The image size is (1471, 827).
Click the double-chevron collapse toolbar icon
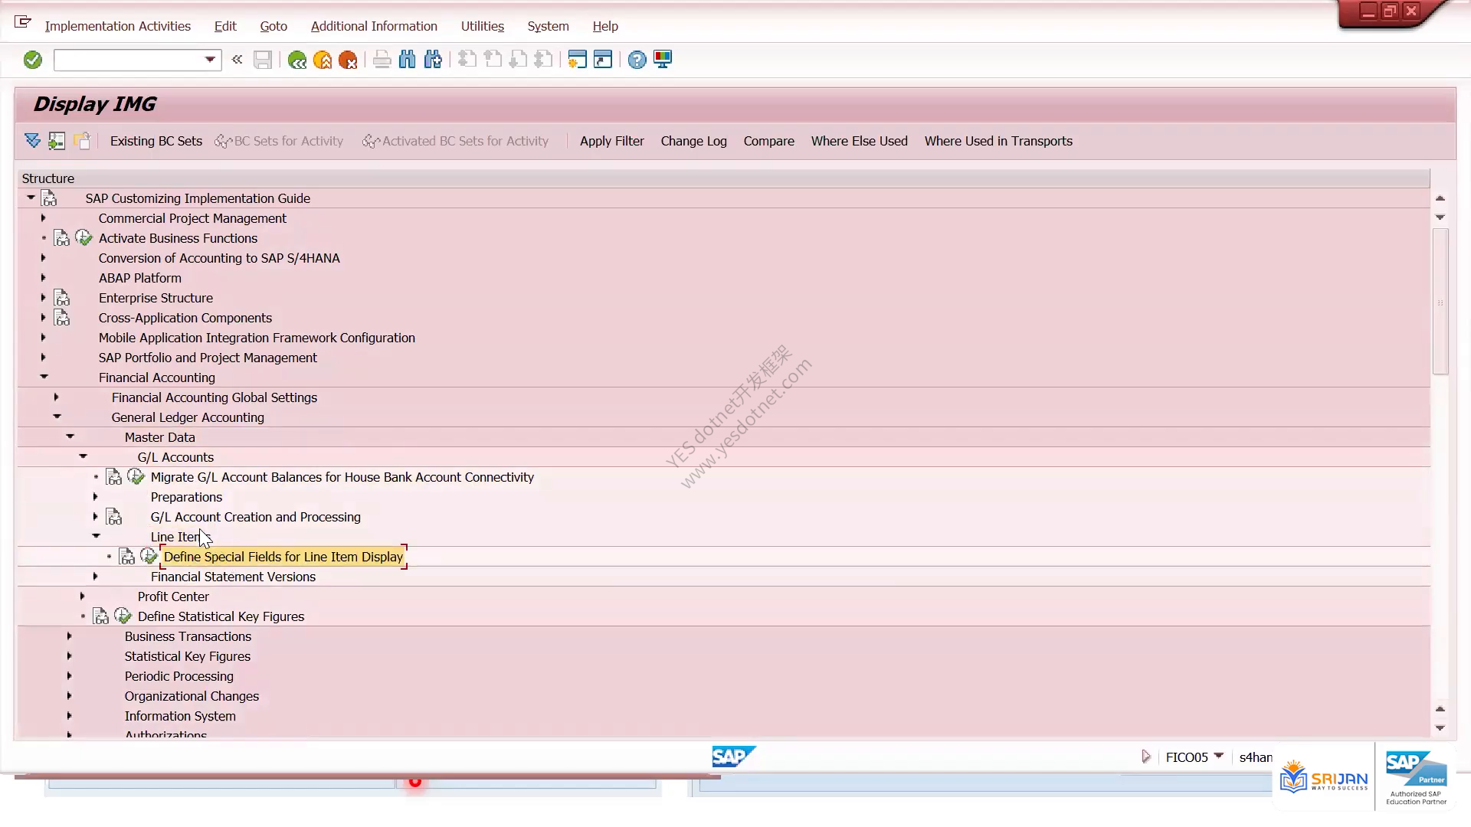point(237,59)
